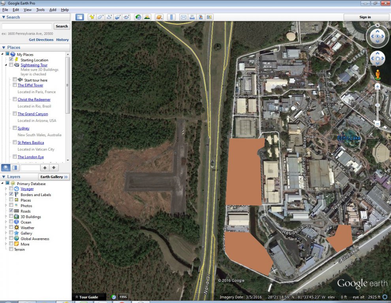Open the File menu
This screenshot has width=391, height=303.
tap(5, 10)
